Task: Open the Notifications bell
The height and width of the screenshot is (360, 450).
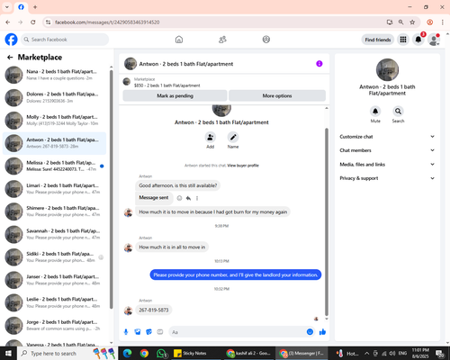Action: click(x=418, y=40)
